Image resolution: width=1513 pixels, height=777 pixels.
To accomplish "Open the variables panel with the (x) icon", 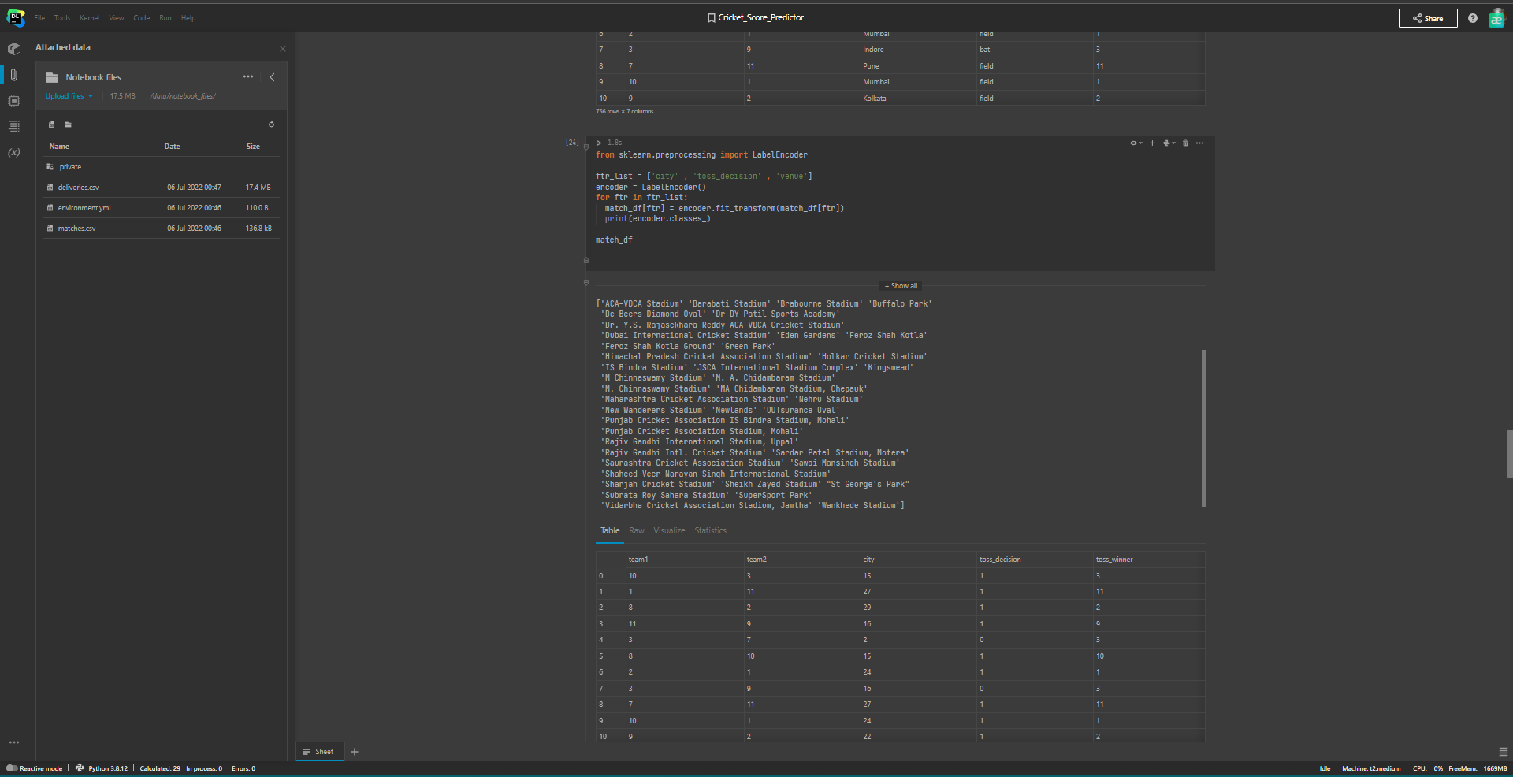I will pyautogui.click(x=14, y=152).
